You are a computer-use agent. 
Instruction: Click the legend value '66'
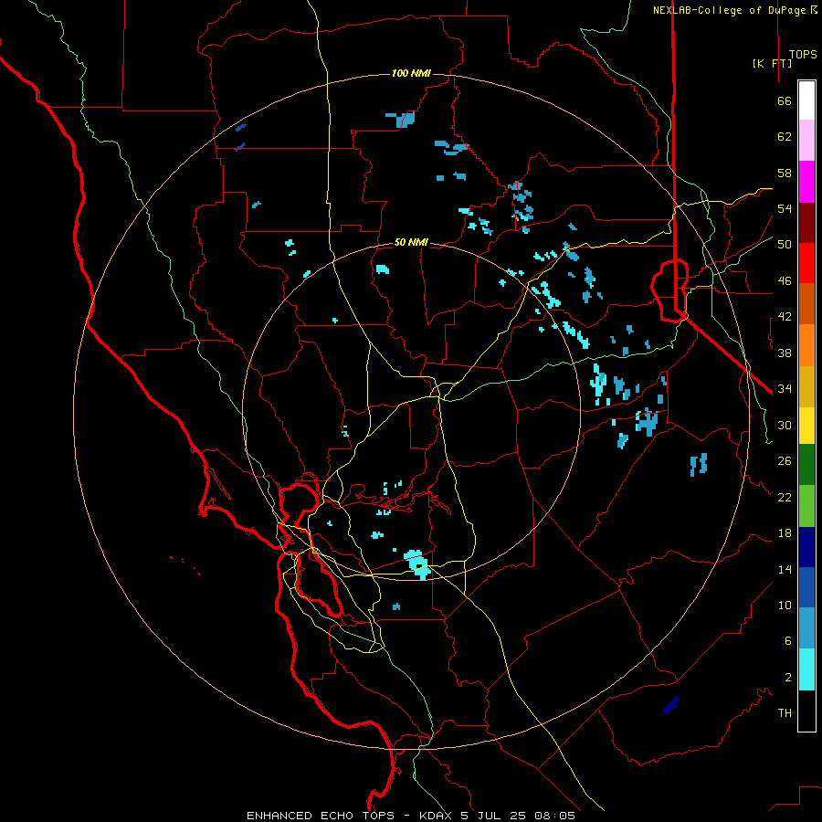coord(785,100)
